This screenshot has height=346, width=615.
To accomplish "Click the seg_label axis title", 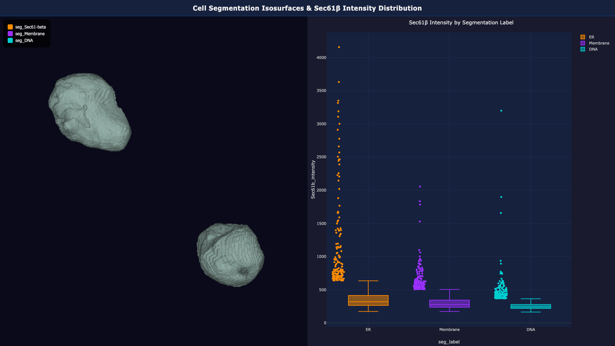I will click(449, 342).
